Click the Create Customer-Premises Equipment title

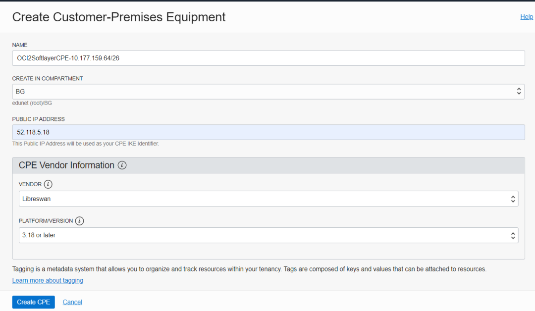[x=119, y=17]
